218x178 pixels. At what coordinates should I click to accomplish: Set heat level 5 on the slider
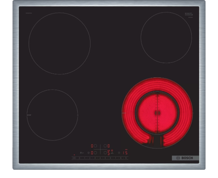(105, 158)
